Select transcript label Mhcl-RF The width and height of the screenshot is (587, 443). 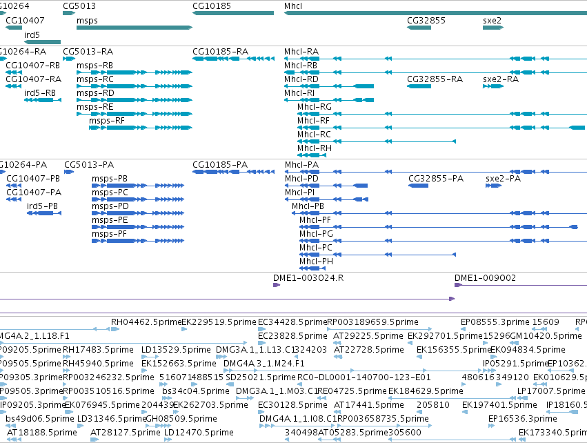313,121
